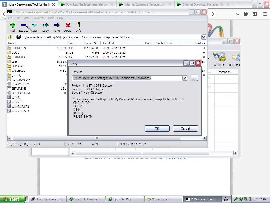Select the DOCS folder icon
Image resolution: width=270 pixels, height=203 pixels.
pyautogui.click(x=9, y=53)
